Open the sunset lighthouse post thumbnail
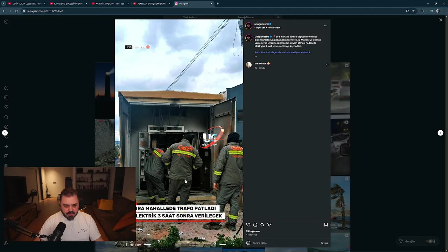 coord(105,91)
